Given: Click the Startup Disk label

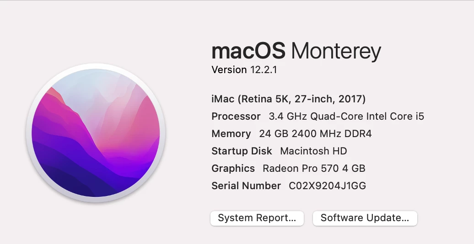Looking at the screenshot, I should pyautogui.click(x=242, y=151).
